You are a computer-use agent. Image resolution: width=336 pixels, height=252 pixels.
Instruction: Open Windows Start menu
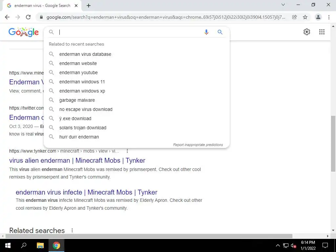coord(8,245)
